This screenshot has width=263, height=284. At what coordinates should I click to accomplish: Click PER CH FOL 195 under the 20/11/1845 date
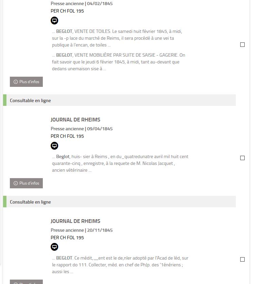[67, 238]
